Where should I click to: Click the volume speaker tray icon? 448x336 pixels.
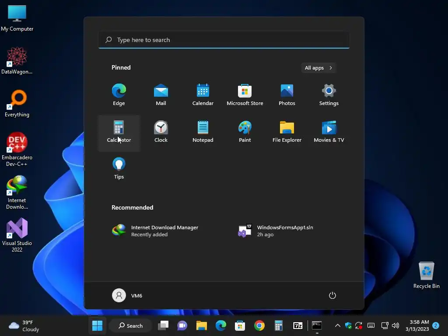click(395, 325)
